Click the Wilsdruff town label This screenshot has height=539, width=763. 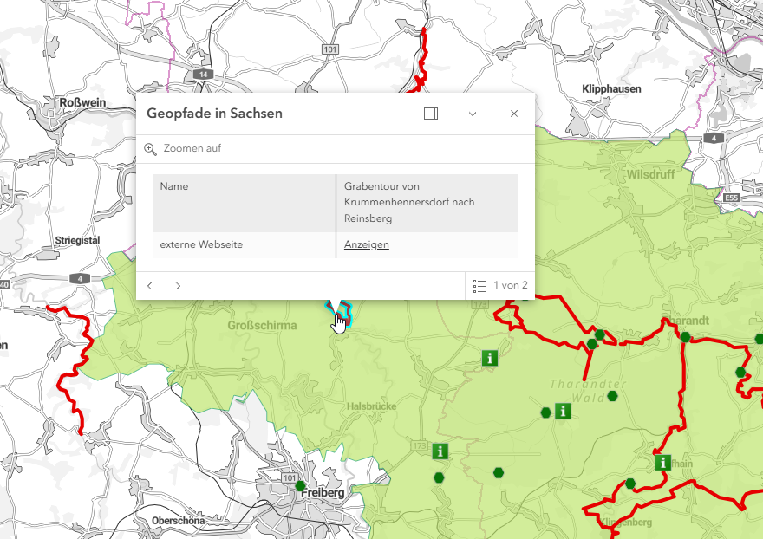click(649, 174)
